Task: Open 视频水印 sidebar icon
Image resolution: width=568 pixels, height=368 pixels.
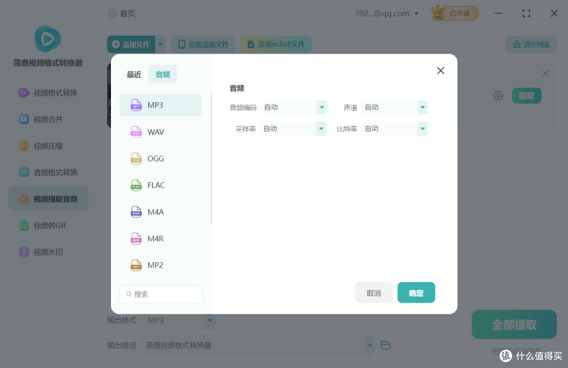Action: pos(24,252)
